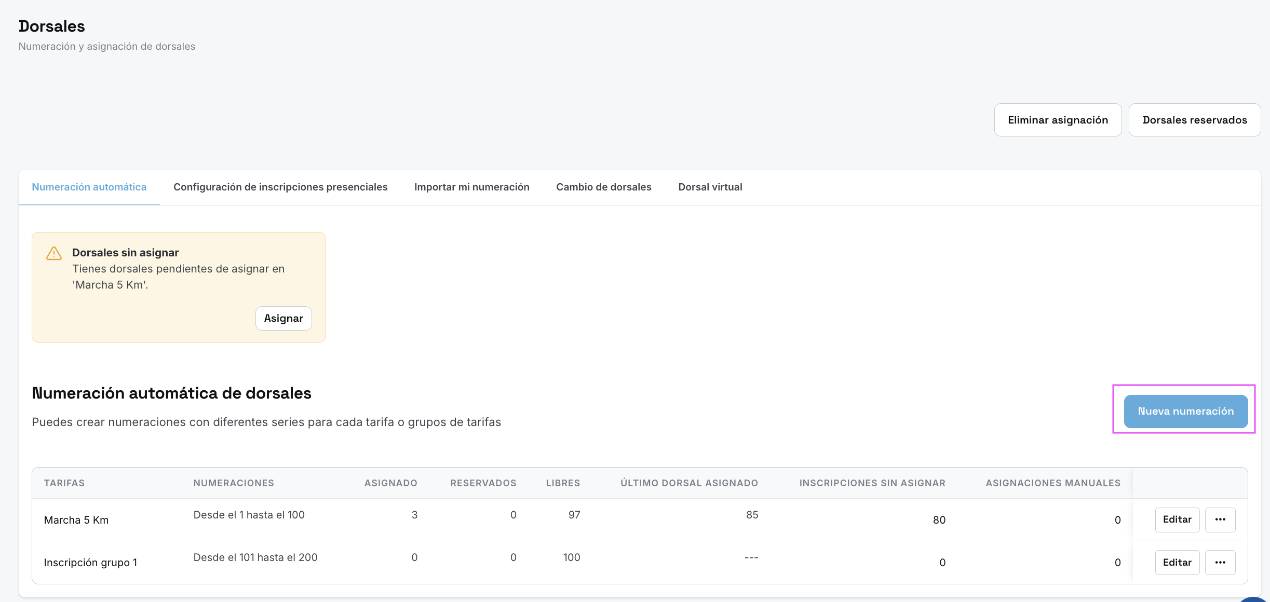Click the Numeraciones column header
The image size is (1270, 602).
coord(234,483)
